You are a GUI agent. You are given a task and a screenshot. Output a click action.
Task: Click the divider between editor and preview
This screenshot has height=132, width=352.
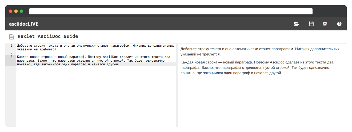[x=177, y=85]
